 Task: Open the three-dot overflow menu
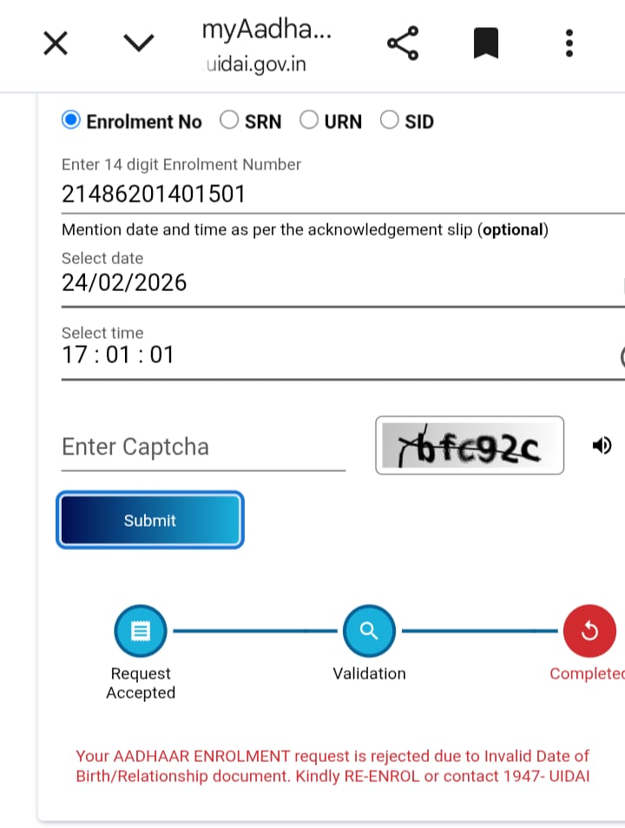point(569,43)
